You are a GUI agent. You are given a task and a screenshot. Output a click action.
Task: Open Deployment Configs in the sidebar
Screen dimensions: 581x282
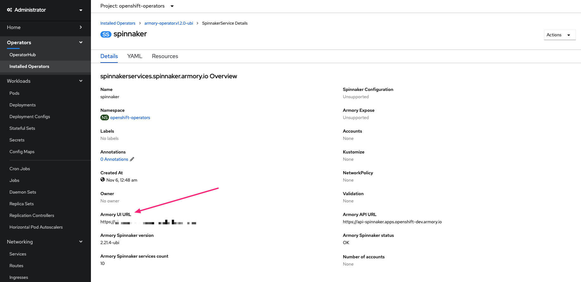pyautogui.click(x=30, y=117)
